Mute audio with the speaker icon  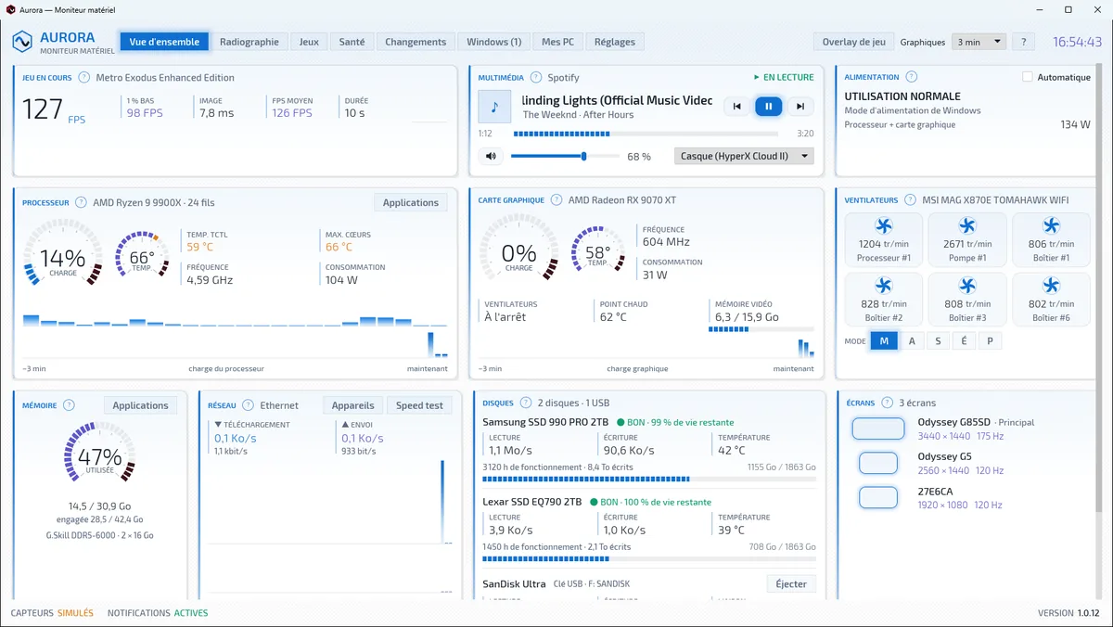(x=492, y=156)
